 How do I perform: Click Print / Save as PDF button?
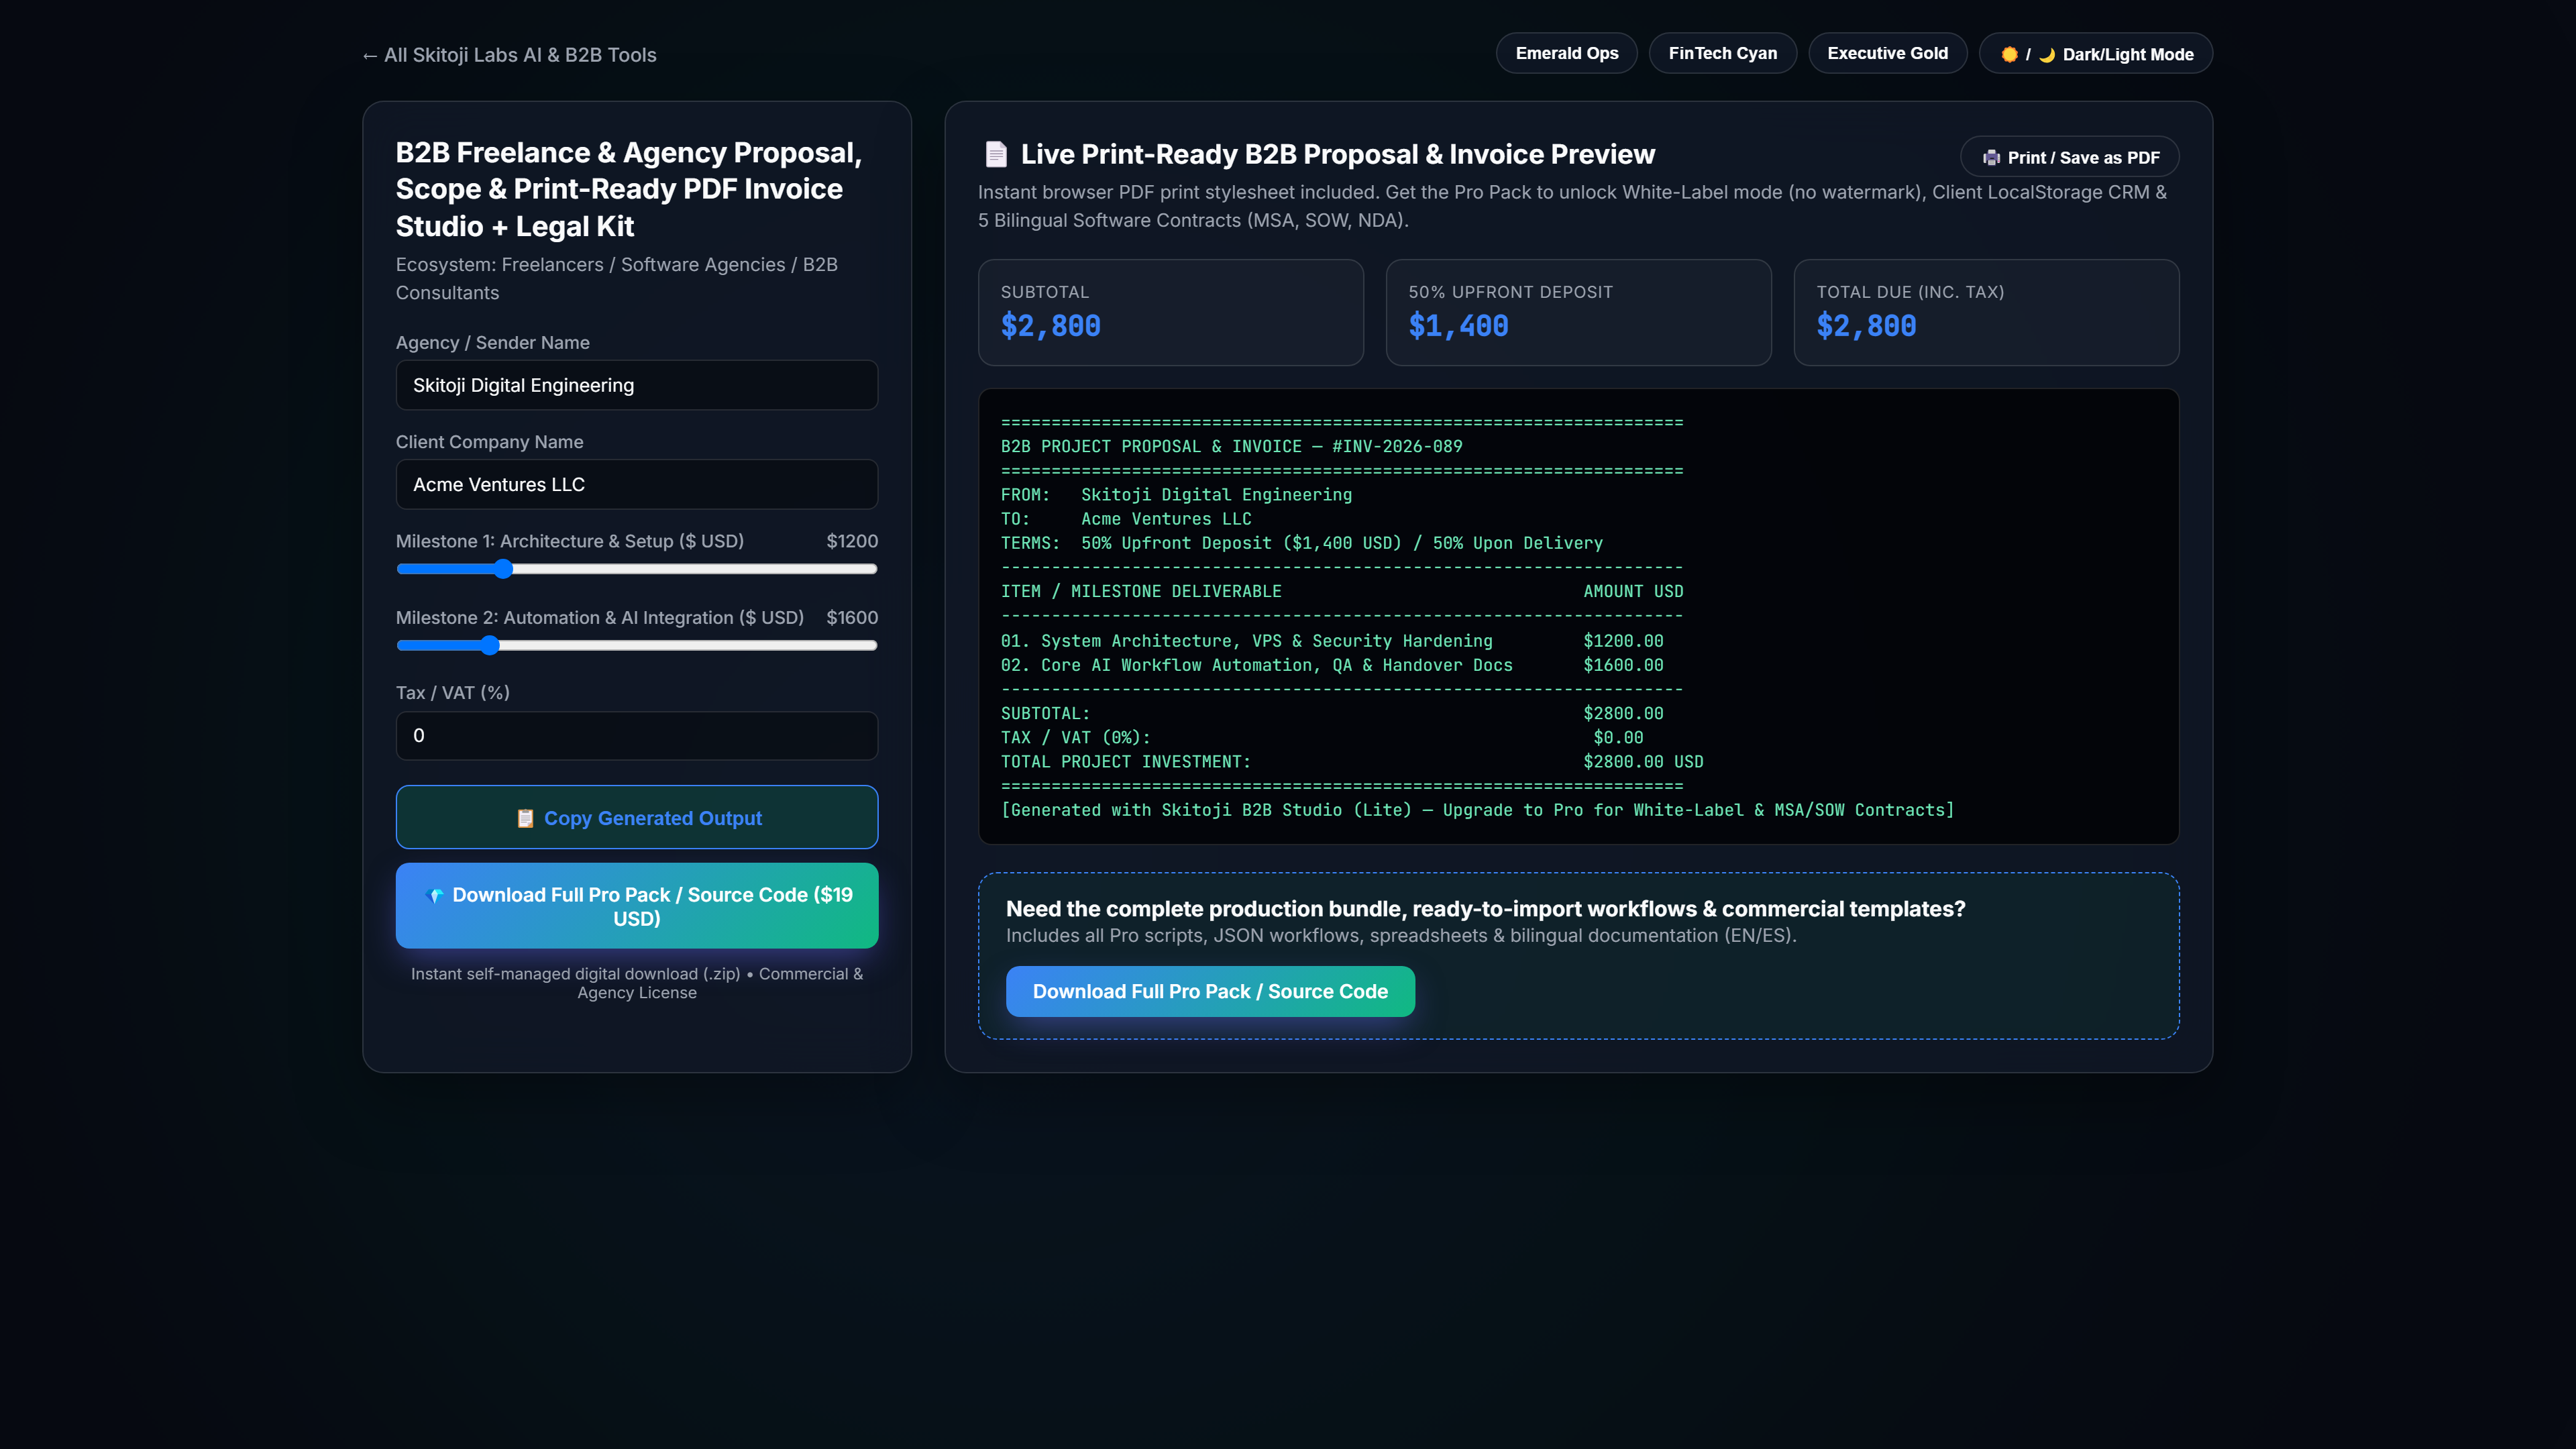2069,157
